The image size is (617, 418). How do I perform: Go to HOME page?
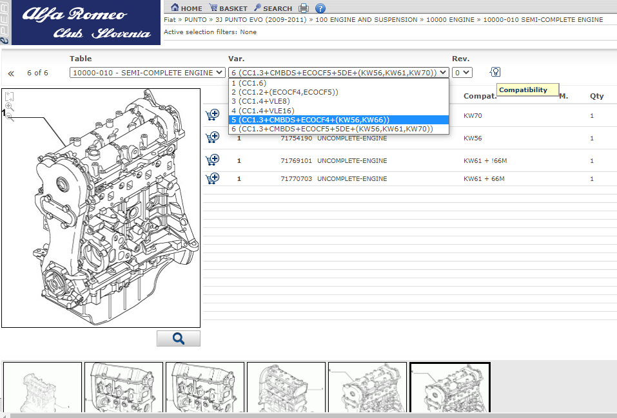tap(186, 8)
